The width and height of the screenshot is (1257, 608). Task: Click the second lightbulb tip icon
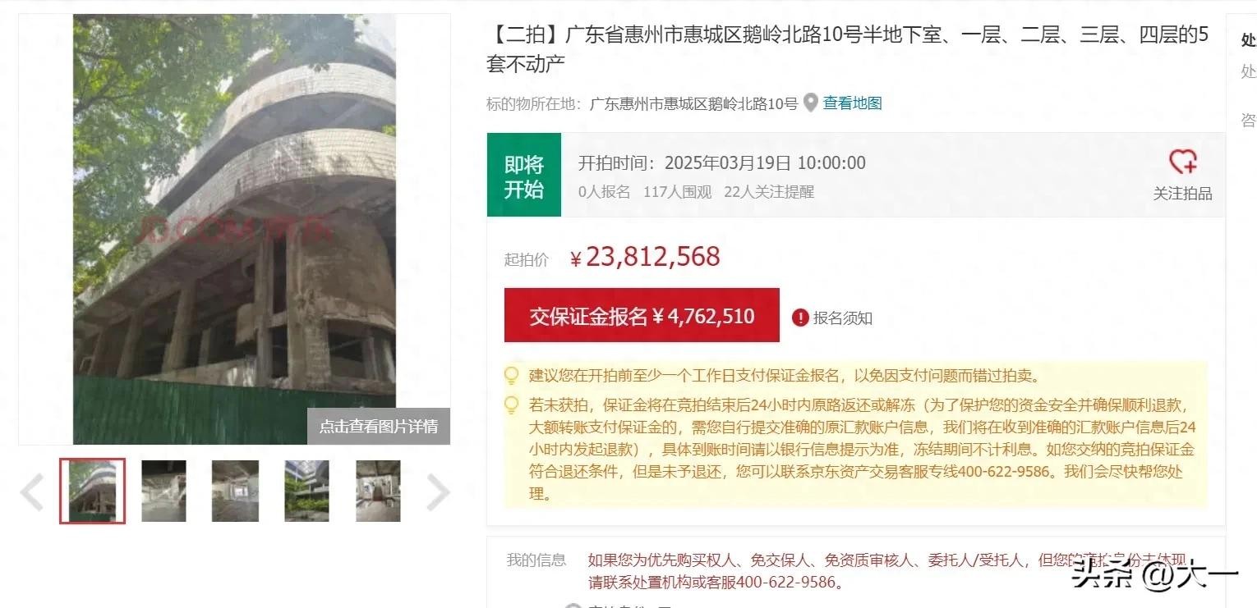pos(512,406)
